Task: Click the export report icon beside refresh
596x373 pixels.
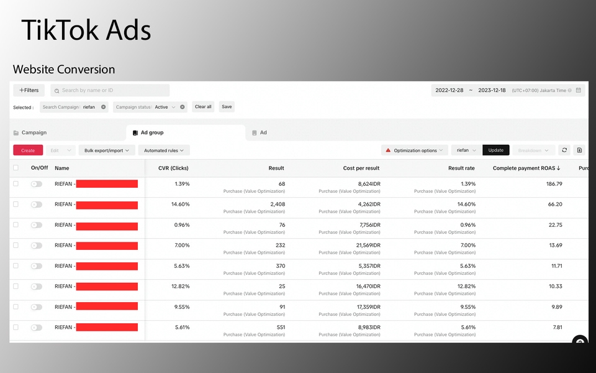Action: tap(579, 150)
